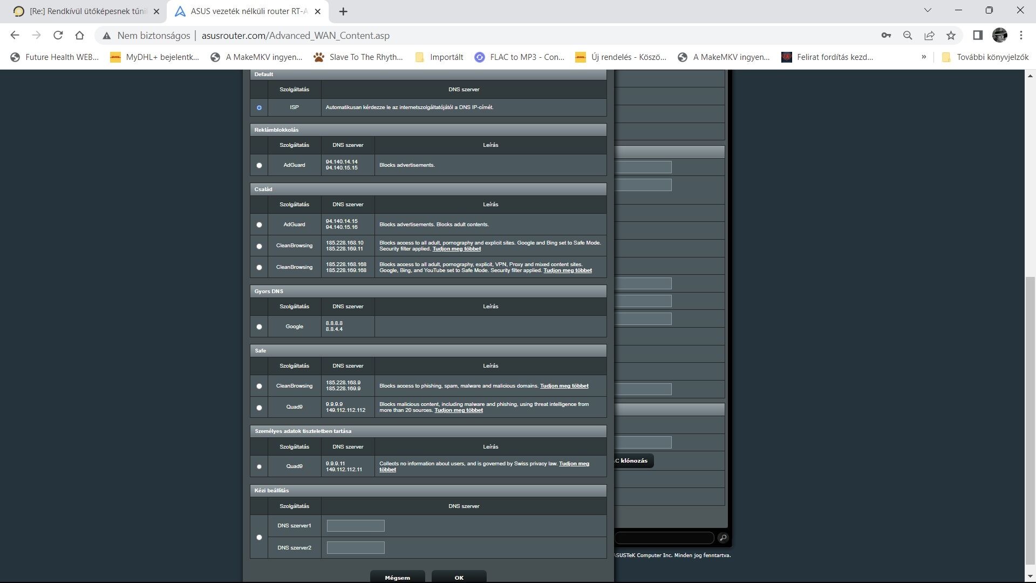This screenshot has width=1036, height=583.
Task: Select Quad9 9.9.9.11 privacy DNS
Action: [x=259, y=466]
